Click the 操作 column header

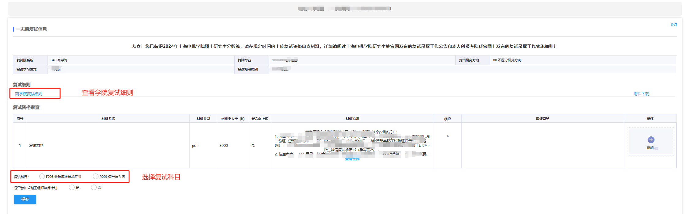coord(650,119)
